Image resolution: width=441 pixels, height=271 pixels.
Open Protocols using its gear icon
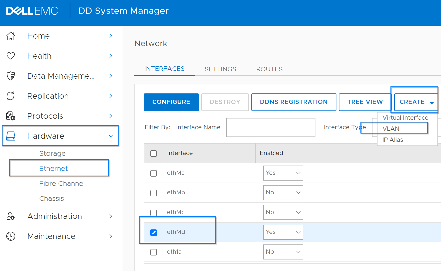tap(11, 116)
